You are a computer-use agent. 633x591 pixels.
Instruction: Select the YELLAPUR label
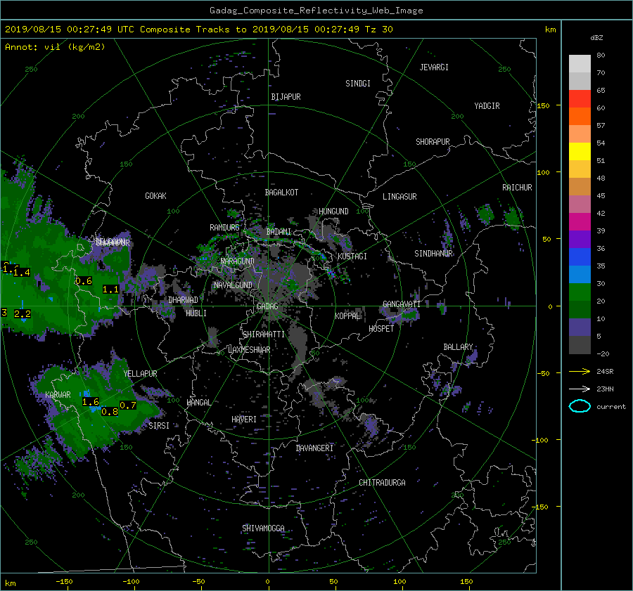140,374
